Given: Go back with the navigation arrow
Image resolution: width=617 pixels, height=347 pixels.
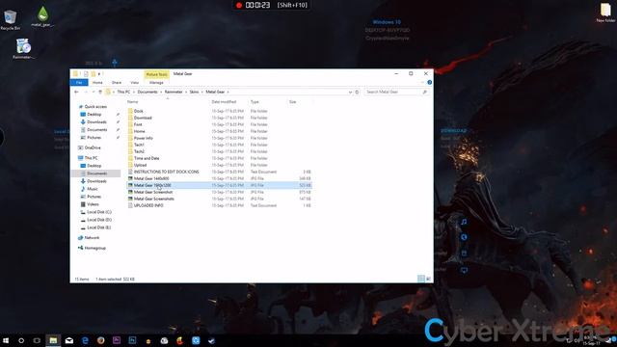Looking at the screenshot, I should [x=76, y=93].
